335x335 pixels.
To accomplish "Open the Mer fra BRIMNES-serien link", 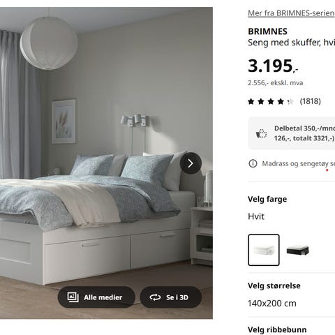I will point(291,13).
